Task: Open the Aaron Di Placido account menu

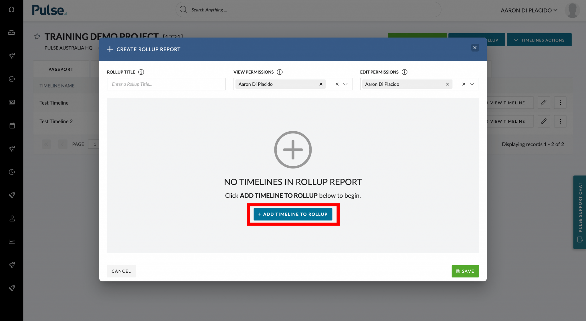Action: tap(529, 10)
